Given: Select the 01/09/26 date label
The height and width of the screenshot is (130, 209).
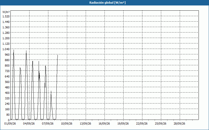Looking at the screenshot, I should point(10,124).
